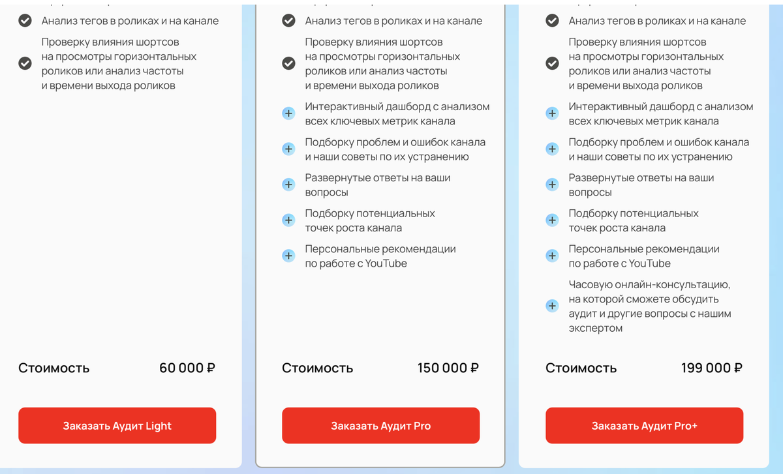This screenshot has width=783, height=474.
Task: Click plus icon by Подборку проблем in Pro column
Action: [x=288, y=149]
